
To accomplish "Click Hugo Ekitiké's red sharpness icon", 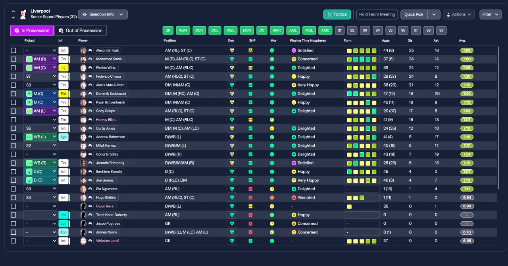I will (x=250, y=197).
